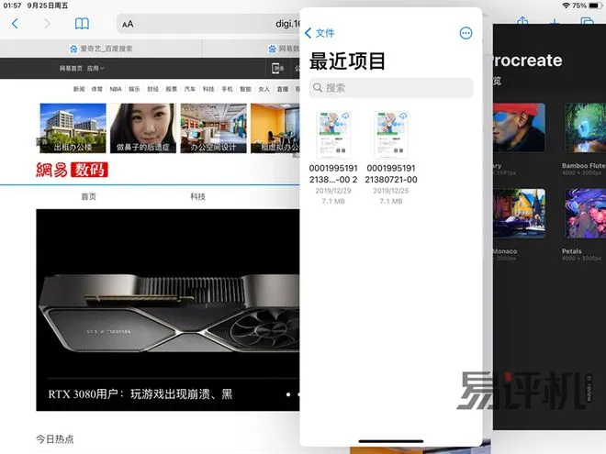Switch to the 爱奇艺_百度搜索 tab
The height and width of the screenshot is (454, 606).
(101, 49)
